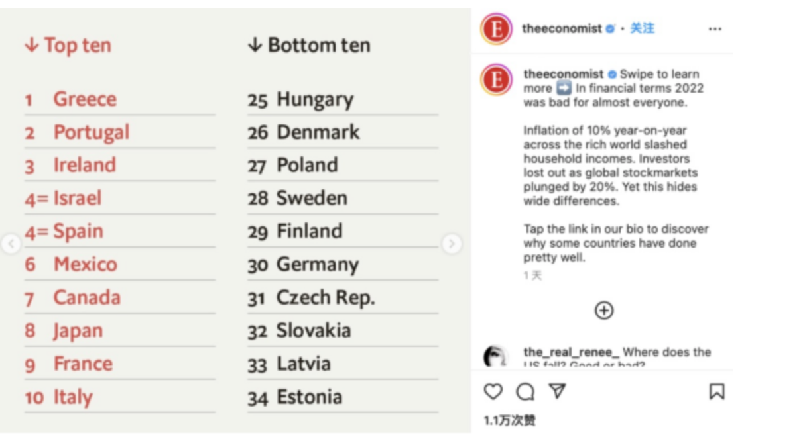Like the post with the heart icon

point(493,392)
